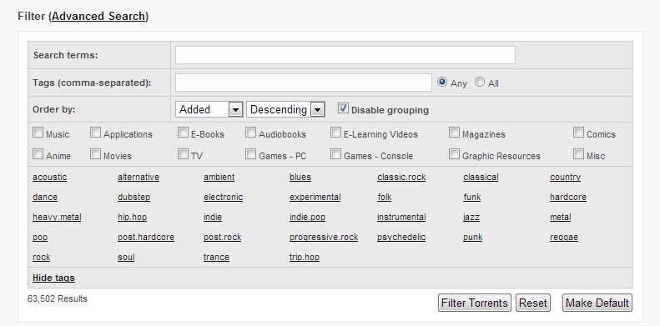Choose the post.rock tag
Image resolution: width=660 pixels, height=326 pixels.
pos(223,238)
